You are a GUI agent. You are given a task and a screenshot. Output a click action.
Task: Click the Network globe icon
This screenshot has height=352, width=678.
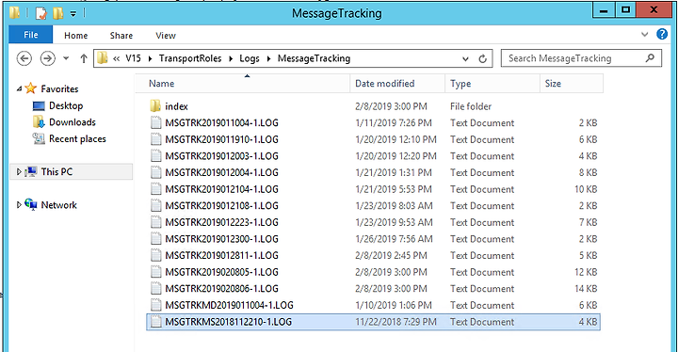(x=31, y=204)
